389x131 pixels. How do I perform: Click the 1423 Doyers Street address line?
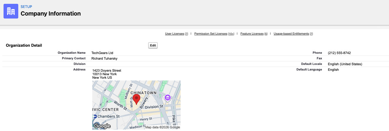tap(107, 70)
